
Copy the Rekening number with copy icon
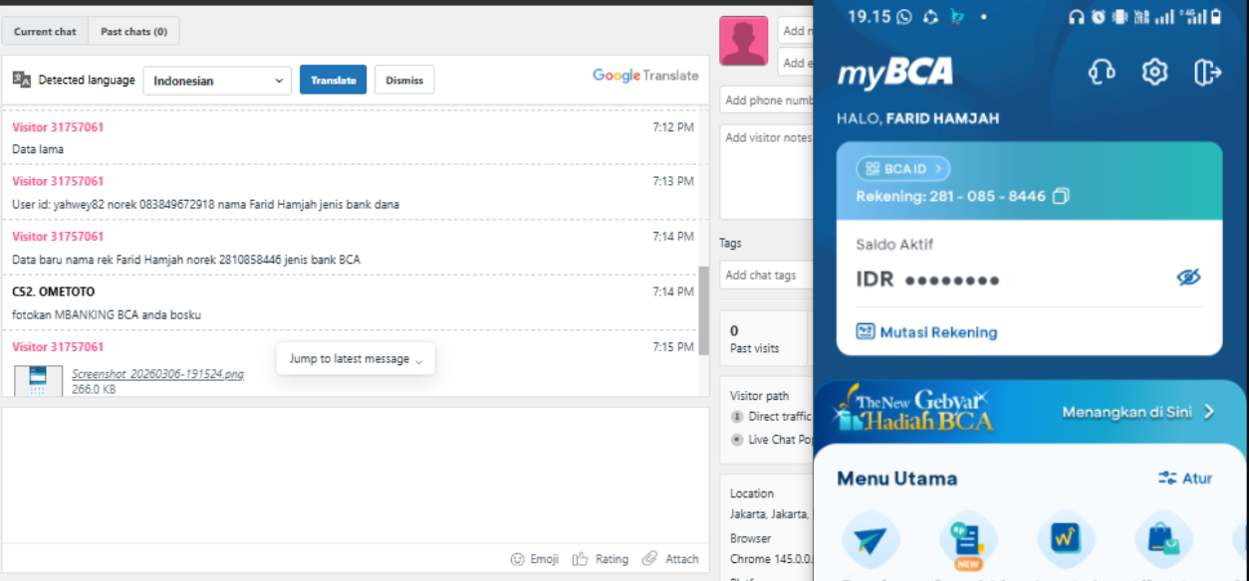click(x=1061, y=196)
